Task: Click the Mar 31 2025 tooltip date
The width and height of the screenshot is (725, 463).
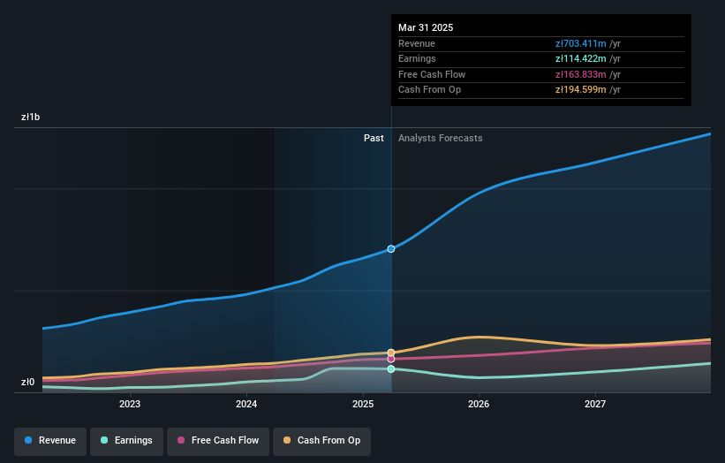Action: click(426, 27)
